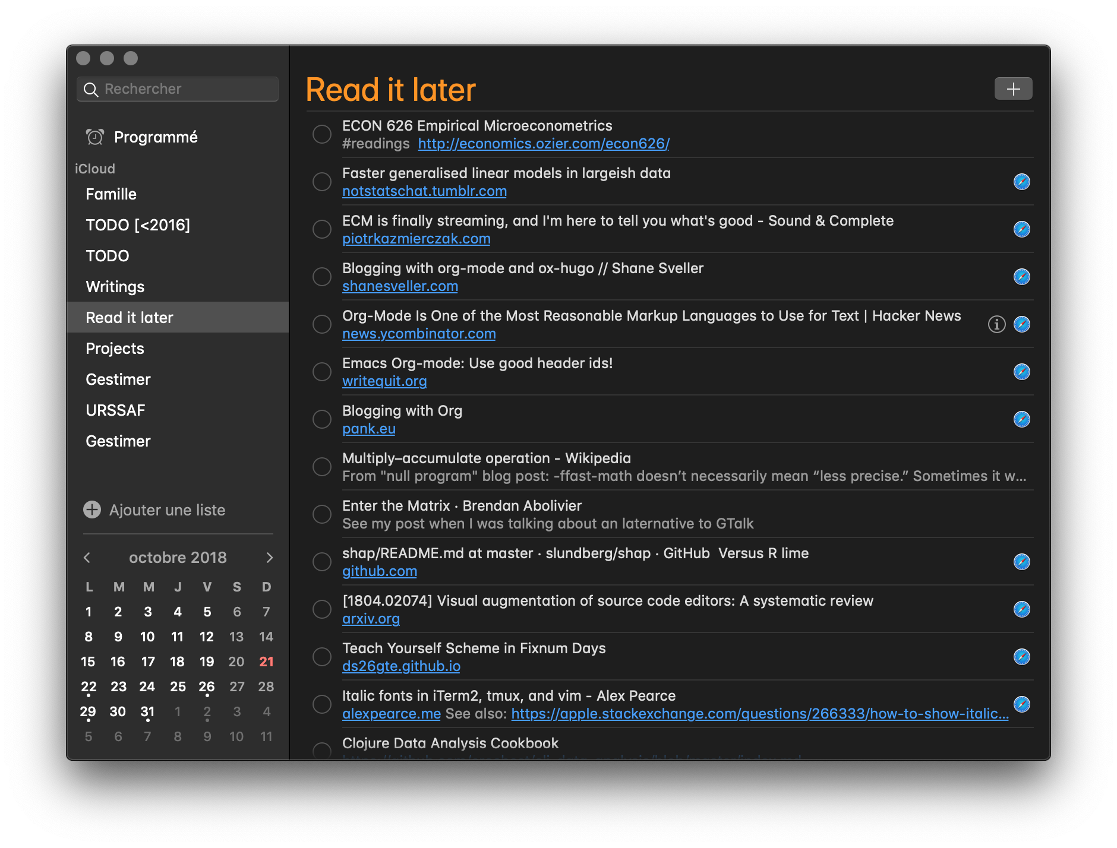
Task: Open Safari icon for ECM streaming reminder
Action: click(x=1021, y=229)
